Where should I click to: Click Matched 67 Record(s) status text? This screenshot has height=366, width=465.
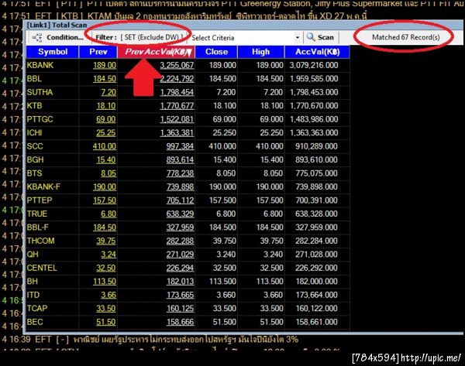[x=405, y=37]
